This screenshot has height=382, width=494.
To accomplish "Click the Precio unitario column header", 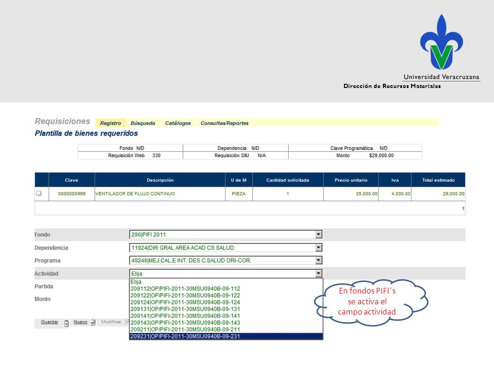I will (351, 180).
